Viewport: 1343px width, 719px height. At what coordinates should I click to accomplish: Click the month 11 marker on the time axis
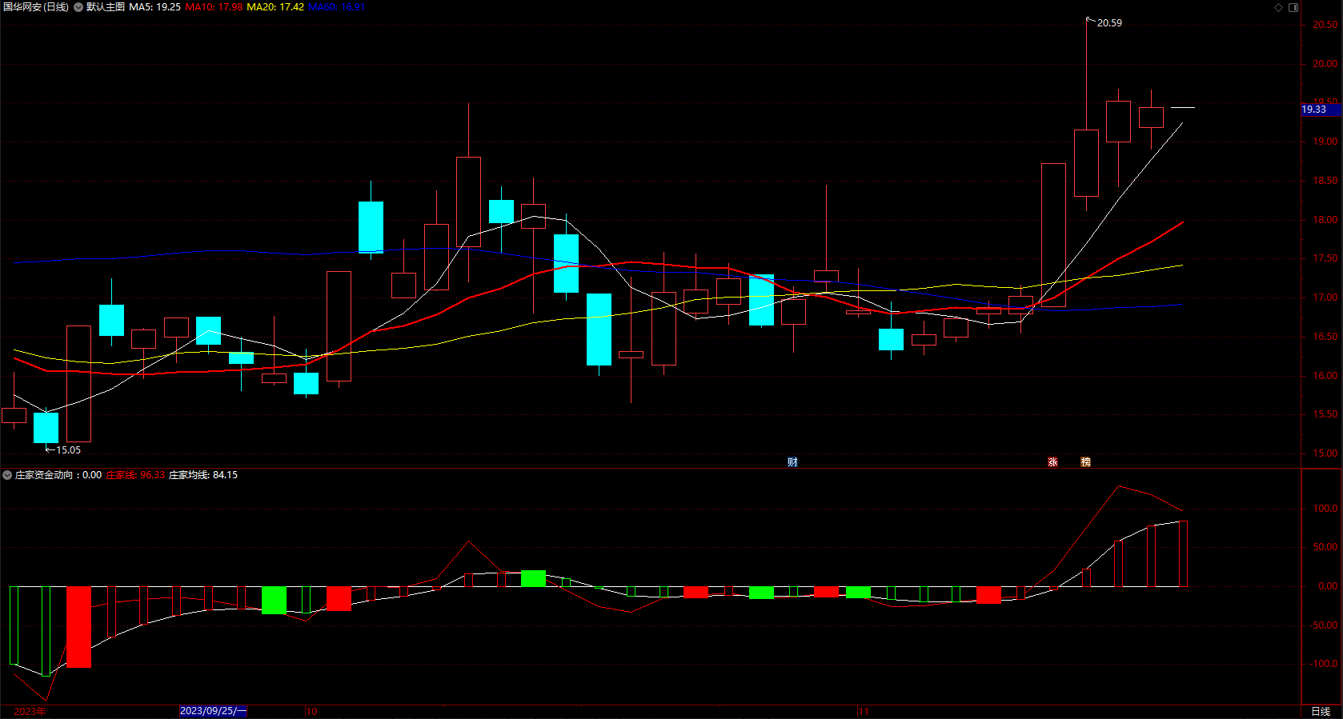click(x=864, y=712)
